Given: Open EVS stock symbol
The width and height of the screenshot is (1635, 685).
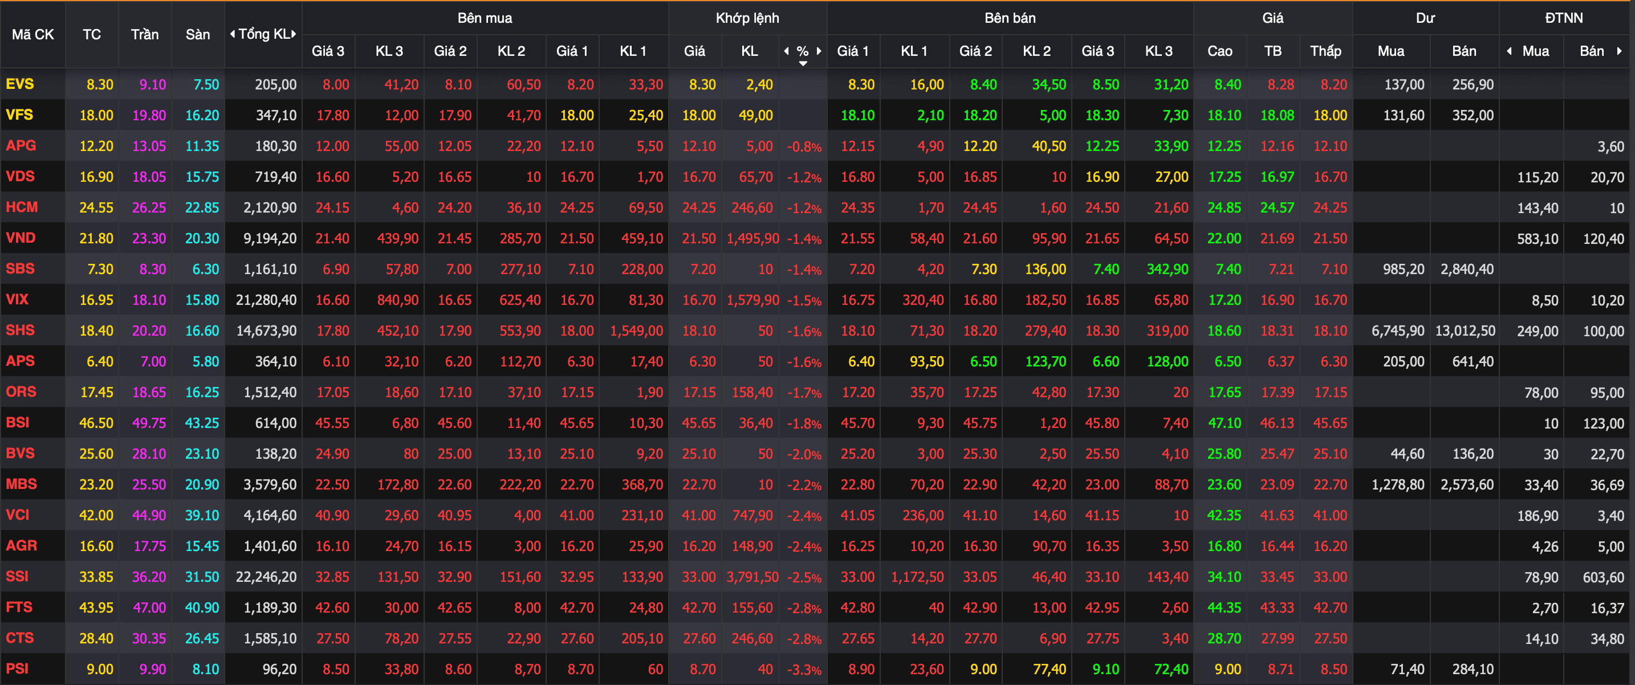Looking at the screenshot, I should coord(20,84).
